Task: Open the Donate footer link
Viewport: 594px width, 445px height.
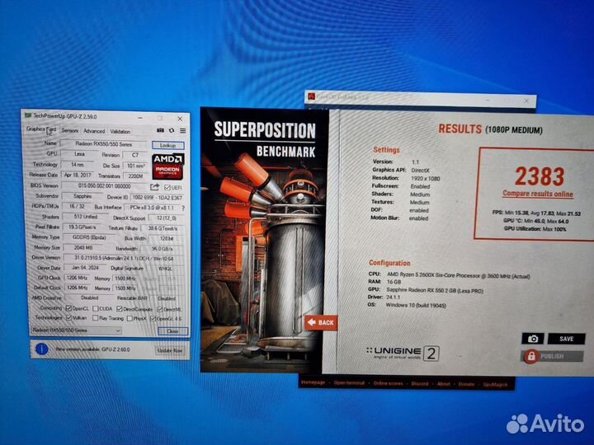Action: 466,384
